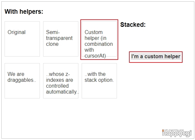
Task: Select the Original draggable box
Action: (22, 39)
